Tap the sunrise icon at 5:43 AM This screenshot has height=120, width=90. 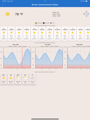coord(36,23)
